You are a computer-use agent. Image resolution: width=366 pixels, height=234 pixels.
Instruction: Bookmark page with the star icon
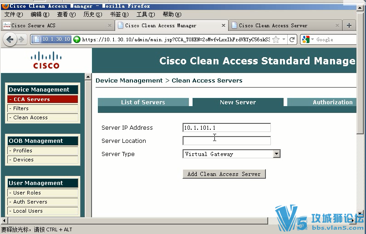[276, 39]
